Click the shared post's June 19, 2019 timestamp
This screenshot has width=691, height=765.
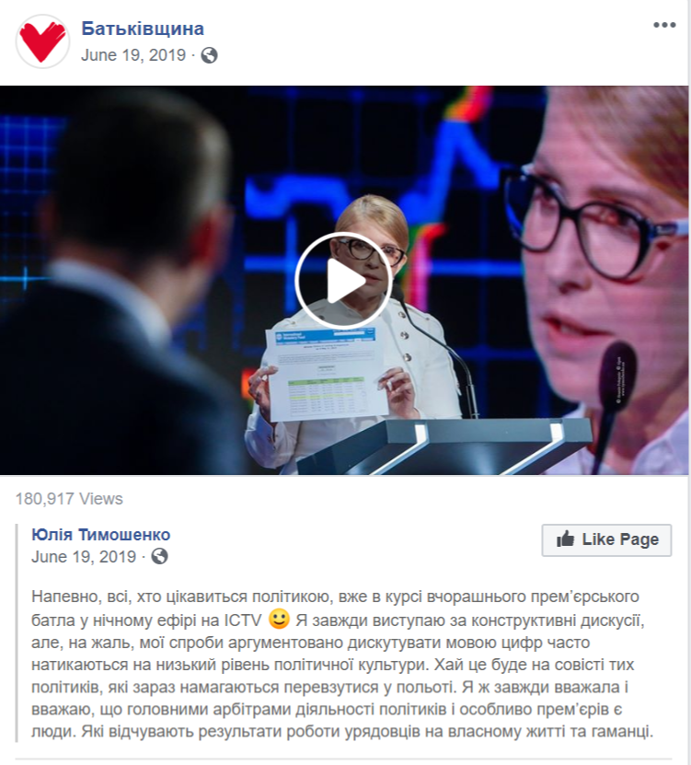[x=84, y=557]
